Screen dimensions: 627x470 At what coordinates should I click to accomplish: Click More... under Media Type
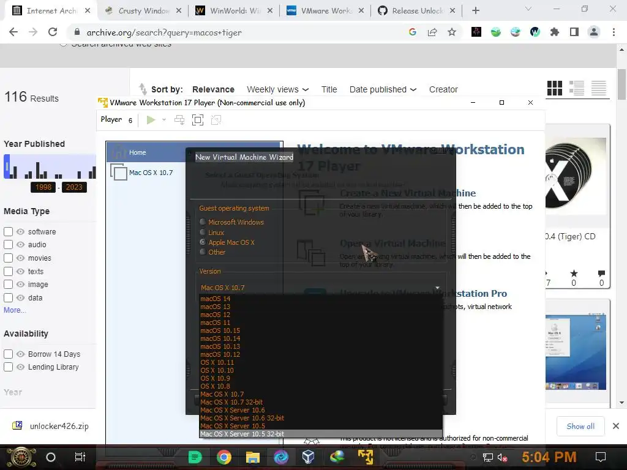(x=15, y=310)
